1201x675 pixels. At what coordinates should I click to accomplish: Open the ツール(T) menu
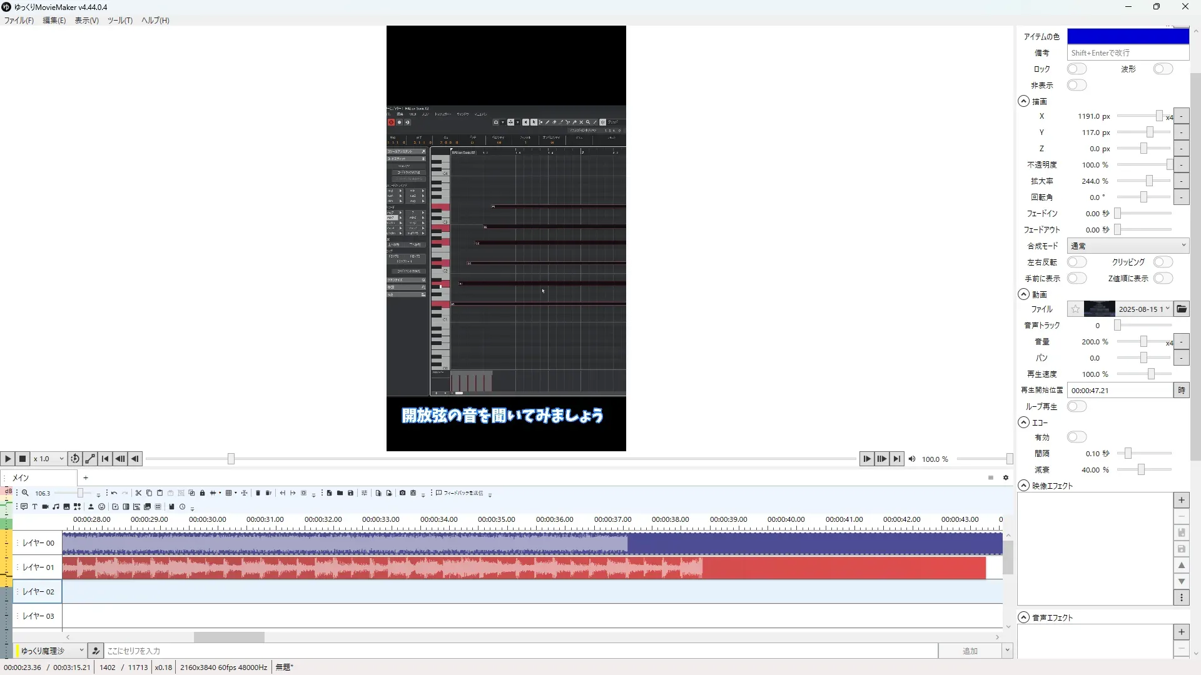tap(119, 20)
